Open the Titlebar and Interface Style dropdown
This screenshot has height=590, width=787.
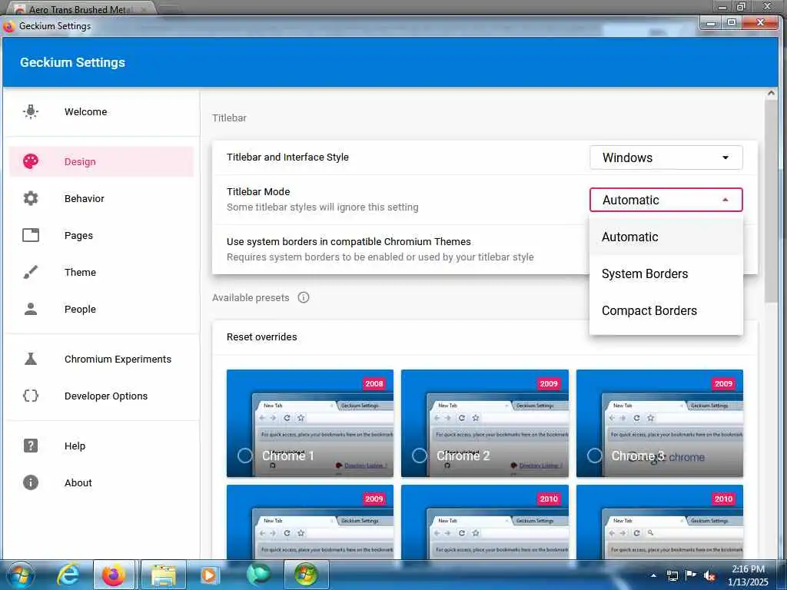666,157
